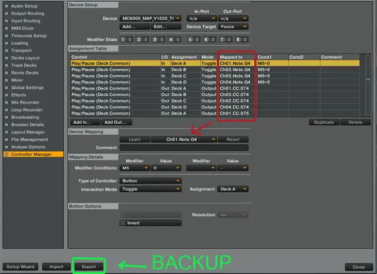Click the Comment text field
377x274 pixels.
pyautogui.click(x=184, y=148)
